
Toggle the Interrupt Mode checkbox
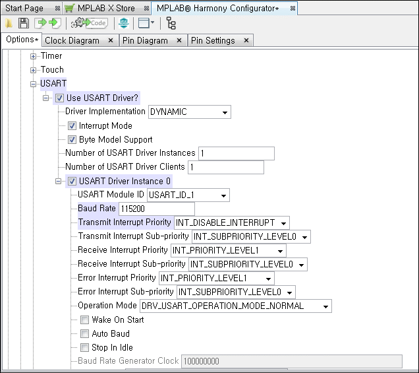click(x=72, y=126)
